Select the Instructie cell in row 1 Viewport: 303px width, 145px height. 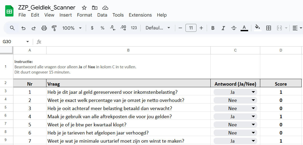pos(112,67)
